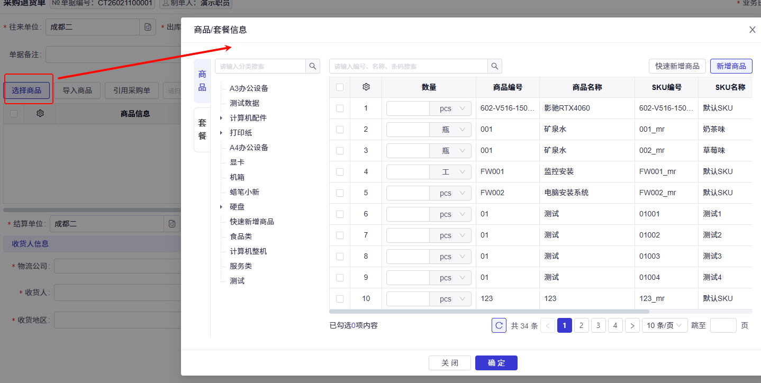The height and width of the screenshot is (383, 761).
Task: Click the 跳至 page number input
Action: click(723, 325)
